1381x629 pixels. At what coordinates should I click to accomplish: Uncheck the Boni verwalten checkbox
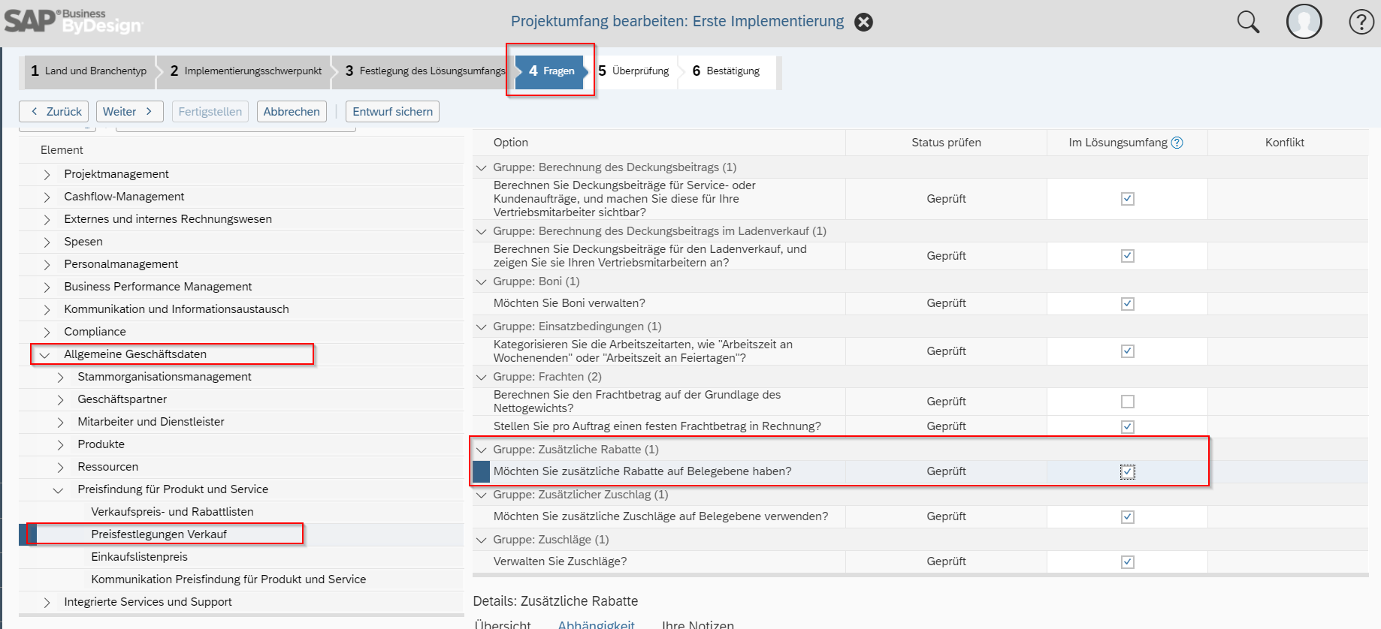point(1127,304)
